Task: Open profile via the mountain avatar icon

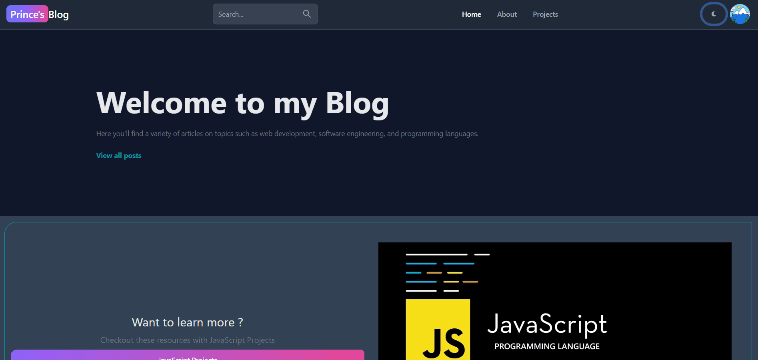Action: [x=740, y=14]
